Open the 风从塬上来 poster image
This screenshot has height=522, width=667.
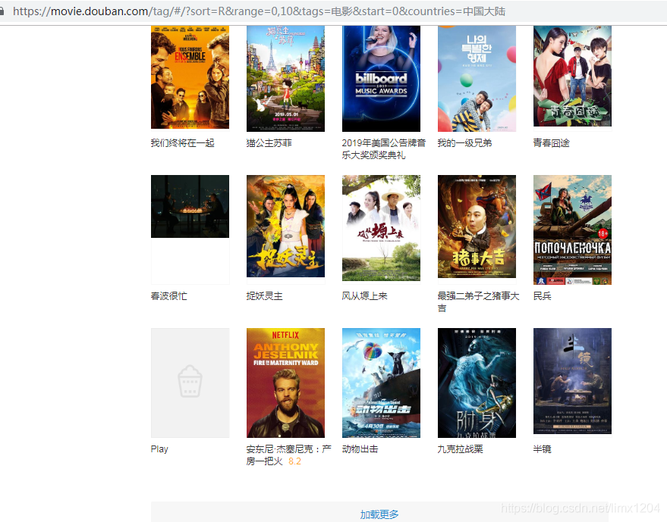pos(381,227)
